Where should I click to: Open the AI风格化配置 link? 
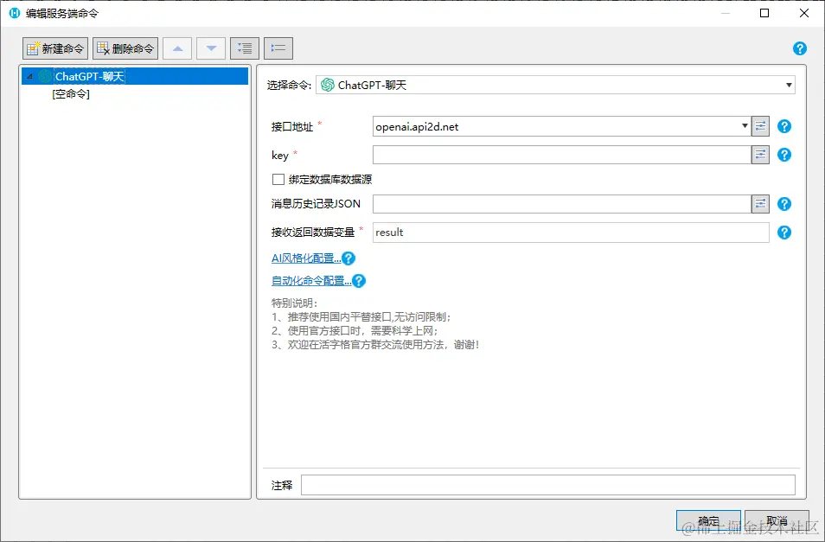(x=306, y=258)
